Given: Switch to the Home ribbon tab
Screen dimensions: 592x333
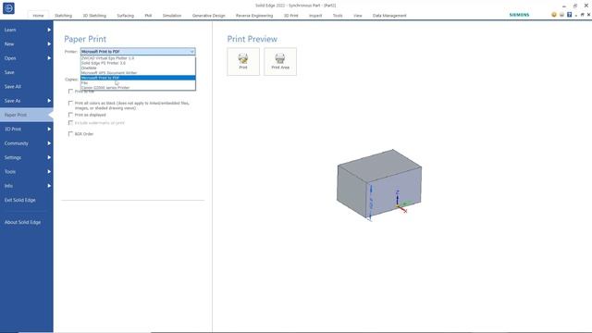Looking at the screenshot, I should 38,16.
